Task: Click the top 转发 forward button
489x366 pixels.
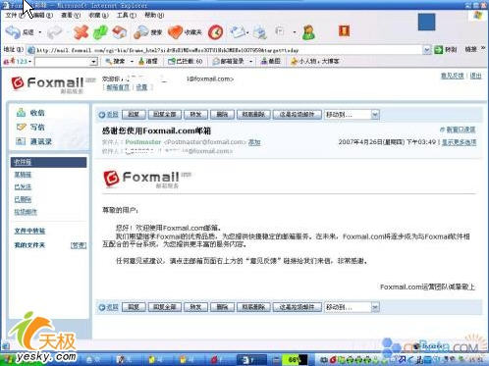Action: point(195,115)
